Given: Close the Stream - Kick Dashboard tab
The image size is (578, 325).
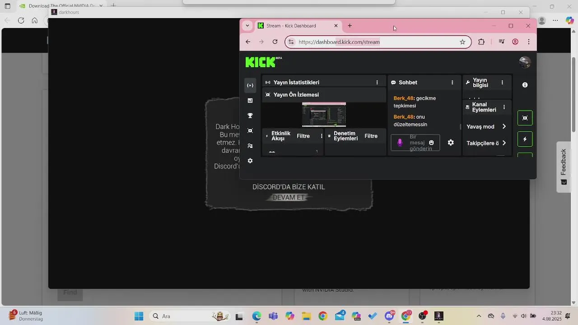Looking at the screenshot, I should pos(336,26).
